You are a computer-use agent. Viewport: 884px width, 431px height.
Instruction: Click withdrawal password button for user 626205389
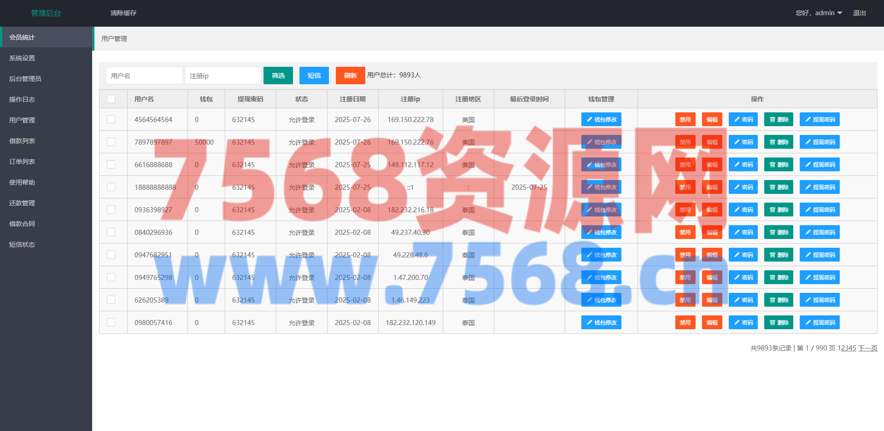[x=819, y=300]
